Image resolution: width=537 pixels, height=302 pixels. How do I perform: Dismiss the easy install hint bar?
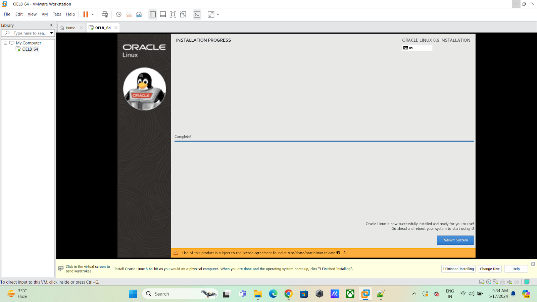point(533,264)
